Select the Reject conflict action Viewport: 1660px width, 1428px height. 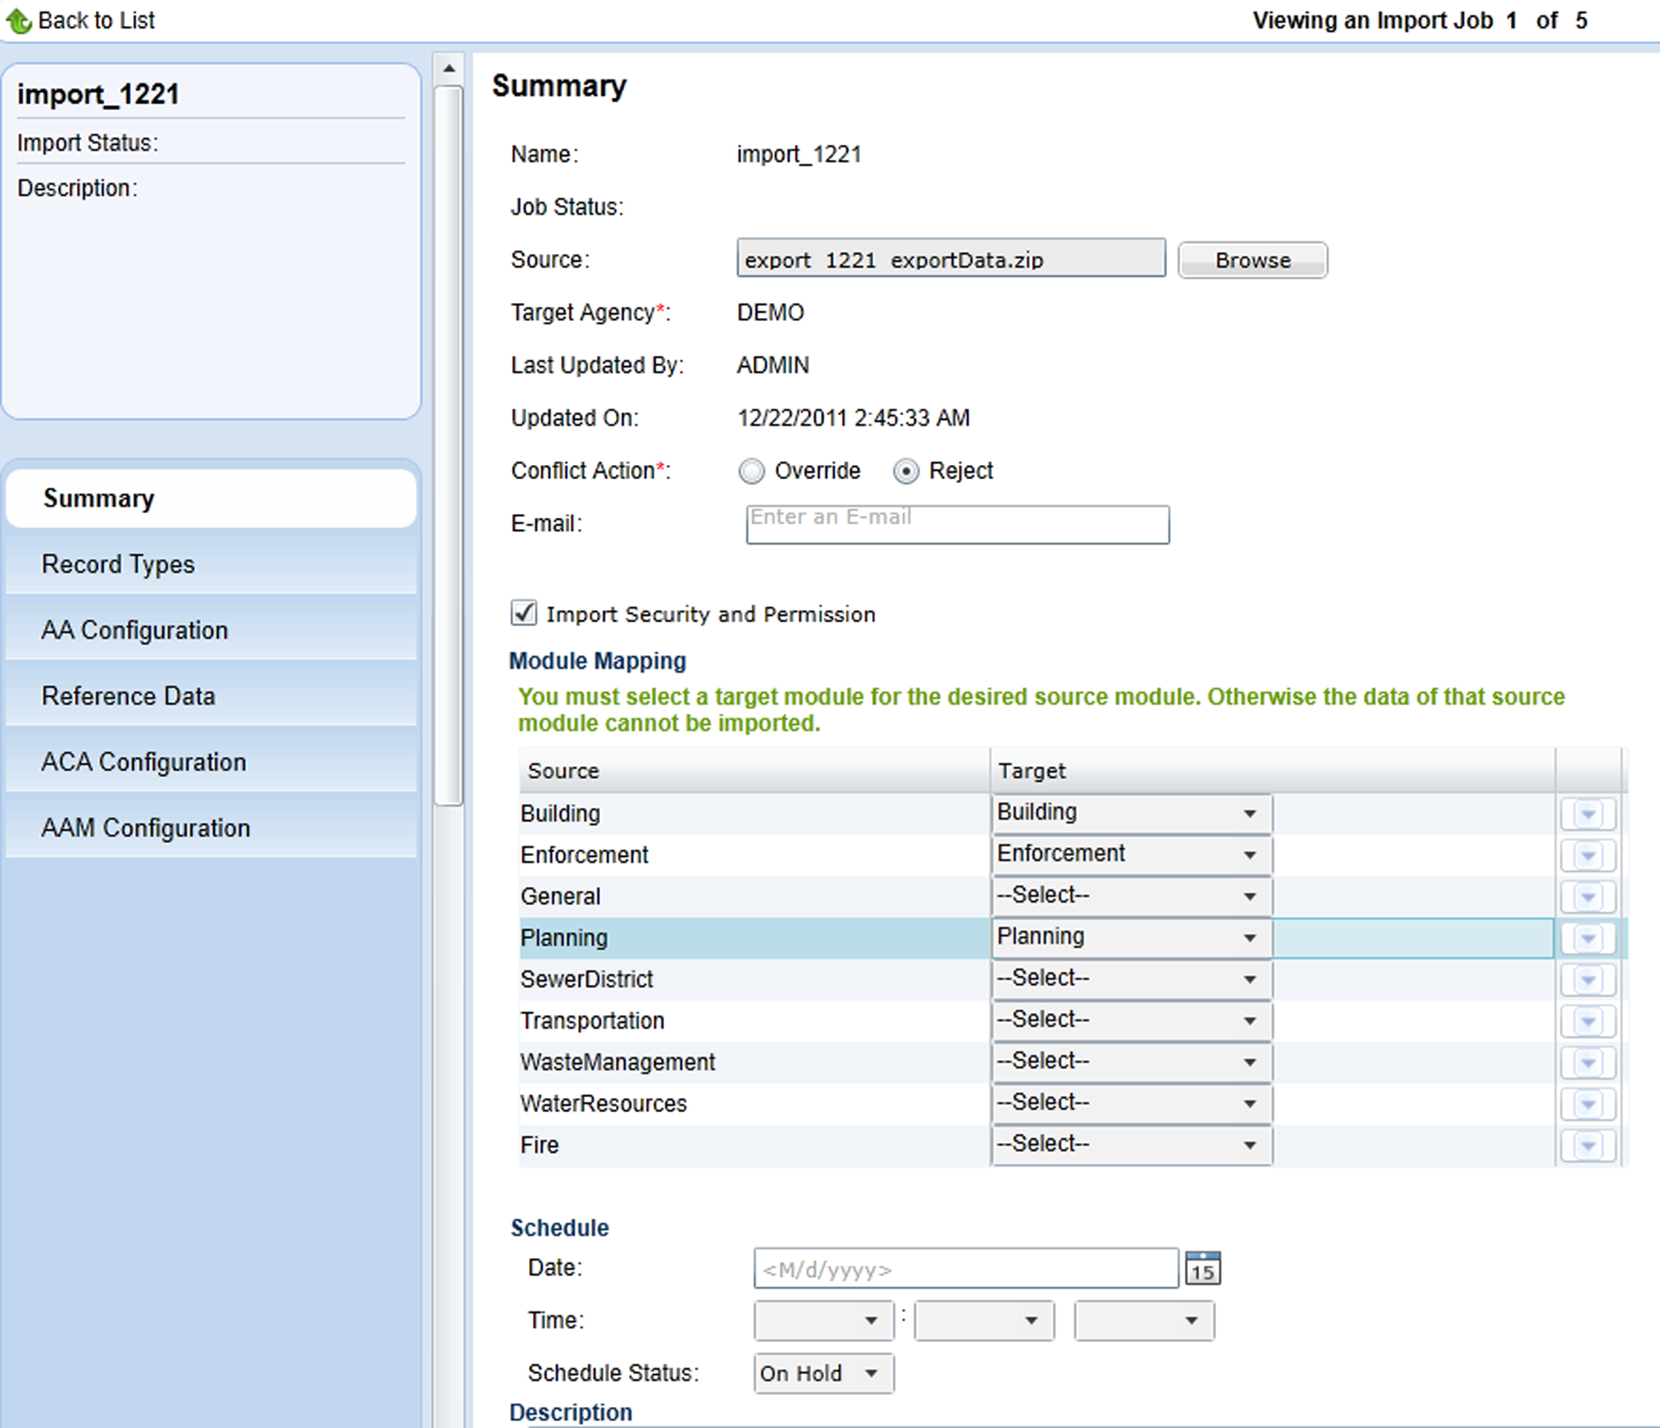coord(905,471)
